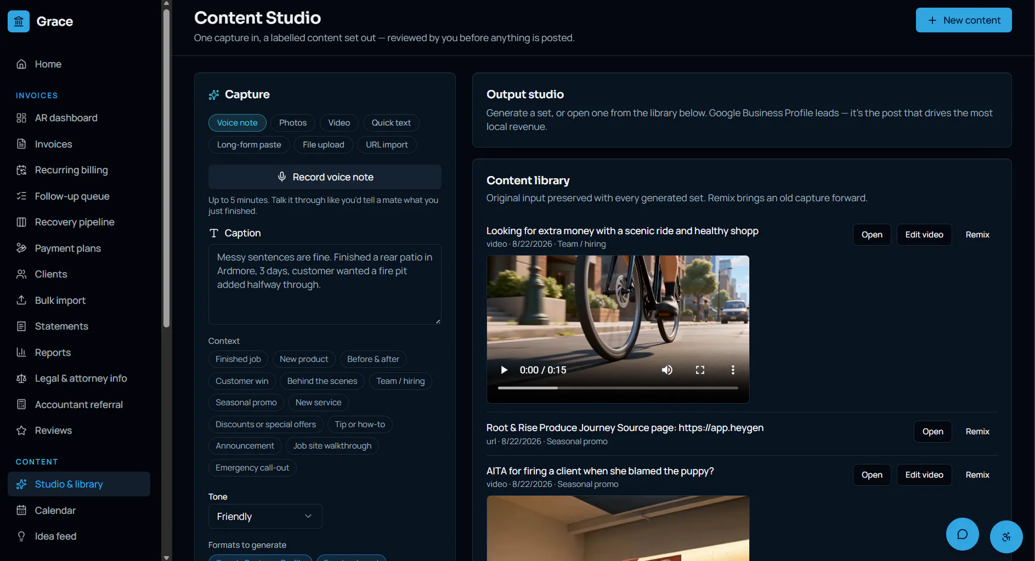Click the Caption text area
This screenshot has height=561, width=1035.
pyautogui.click(x=325, y=284)
